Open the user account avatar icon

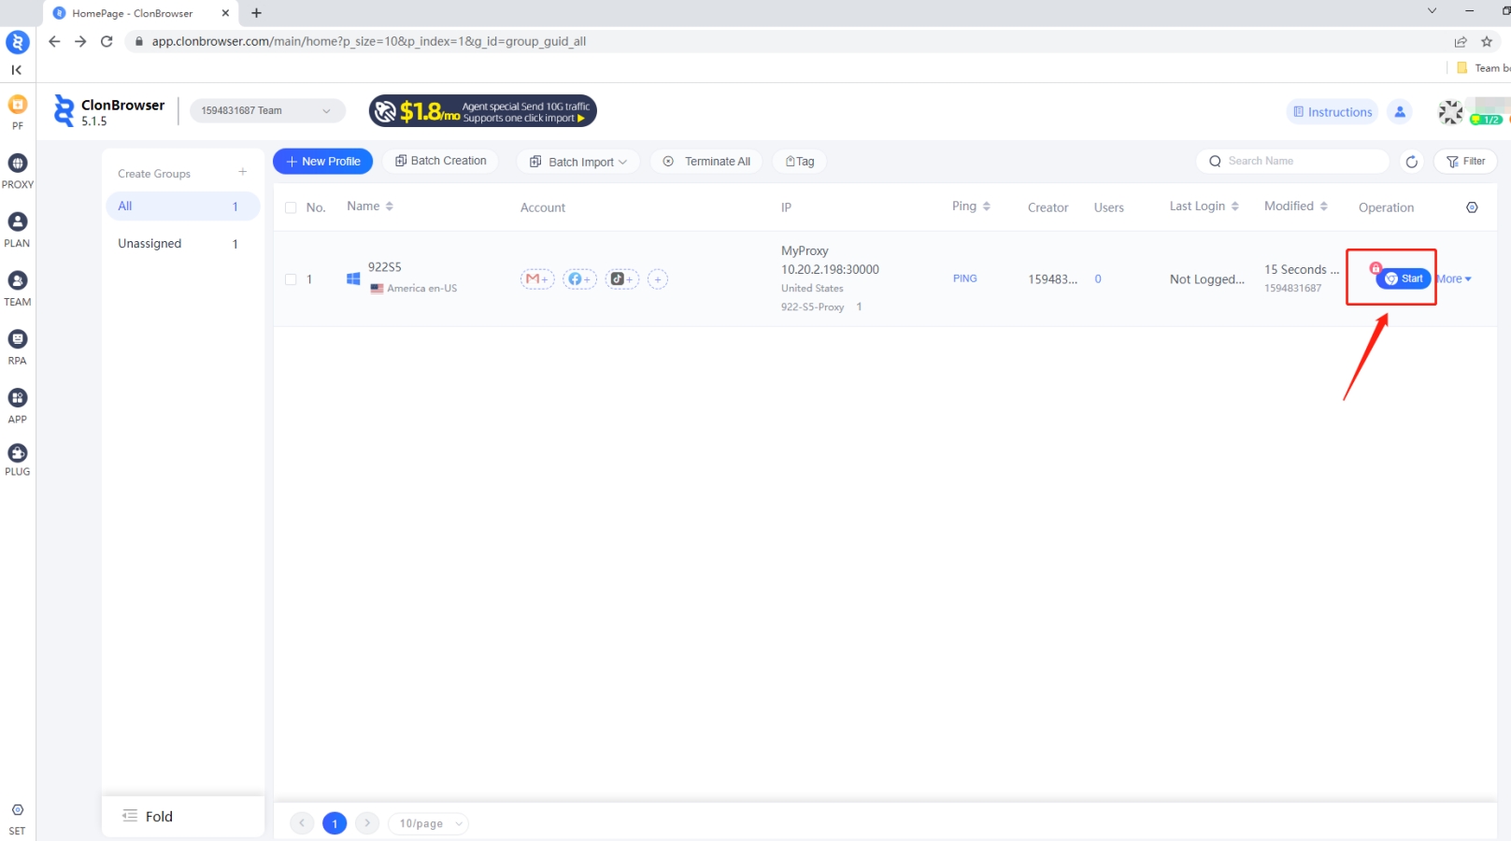1399,112
